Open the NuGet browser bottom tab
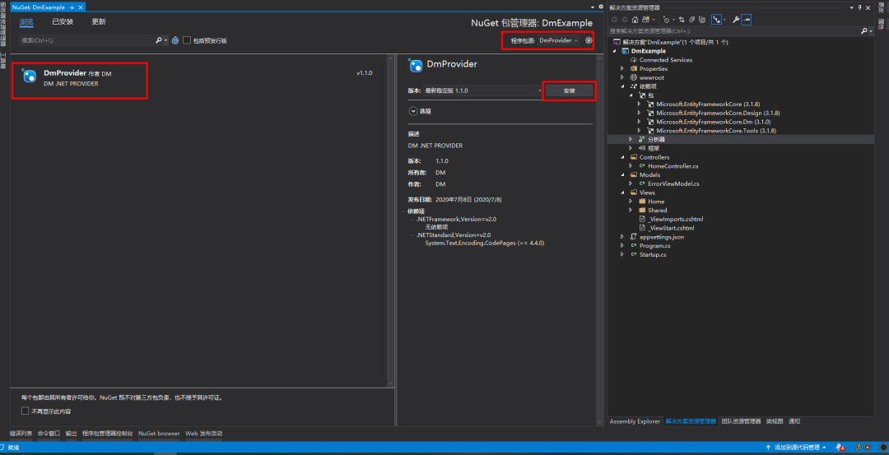Viewport: 889px width, 455px height. tap(159, 434)
